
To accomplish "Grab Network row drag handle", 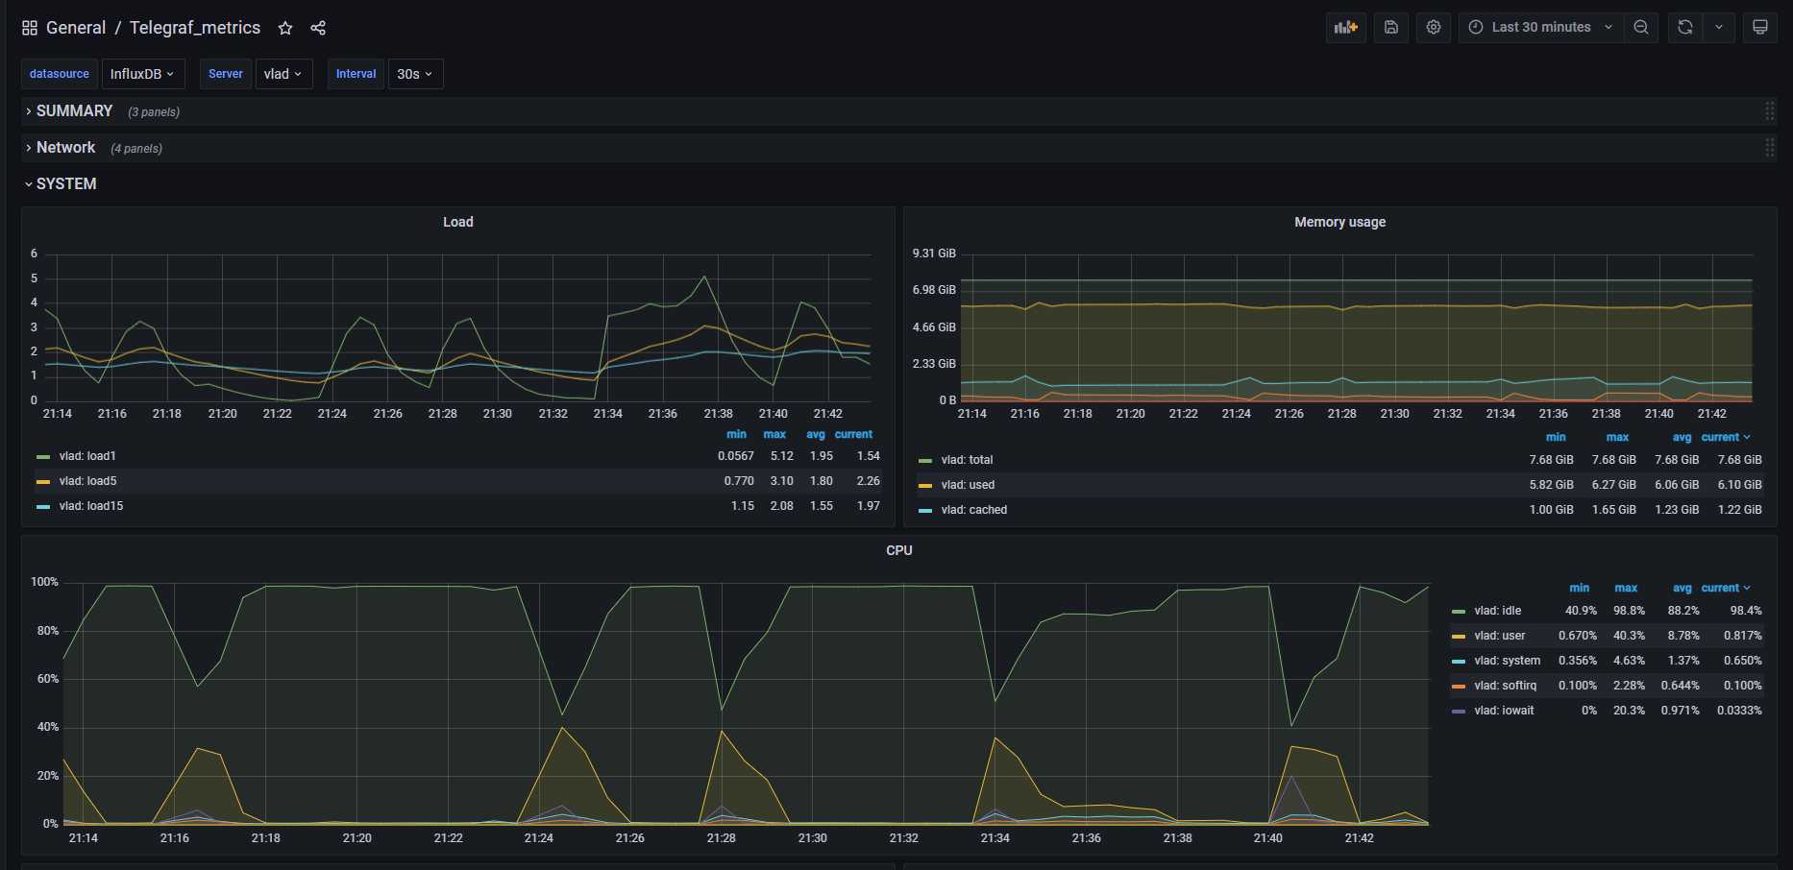I will [x=1769, y=148].
